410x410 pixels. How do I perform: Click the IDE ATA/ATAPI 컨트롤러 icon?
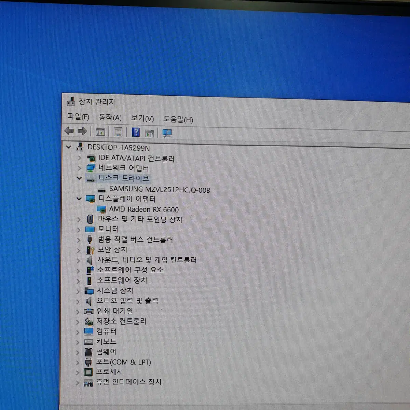91,158
